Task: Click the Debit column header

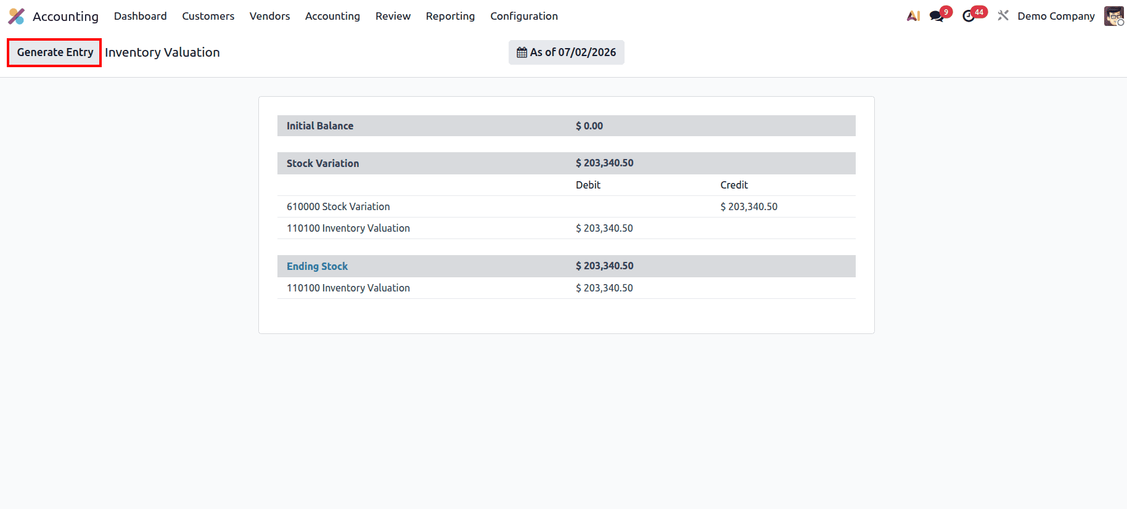Action: pos(588,185)
